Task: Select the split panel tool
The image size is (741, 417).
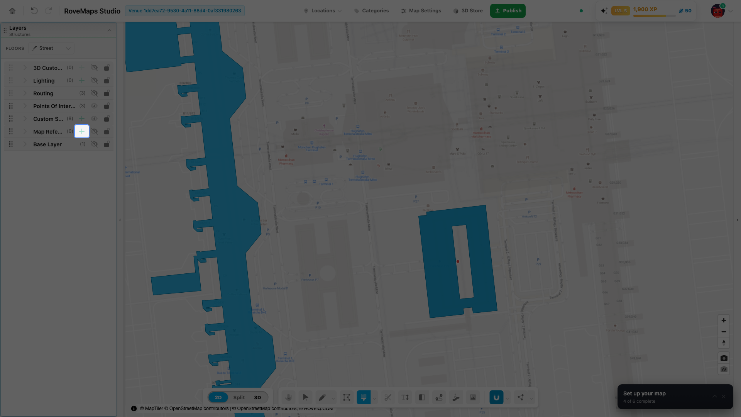Action: (x=422, y=397)
